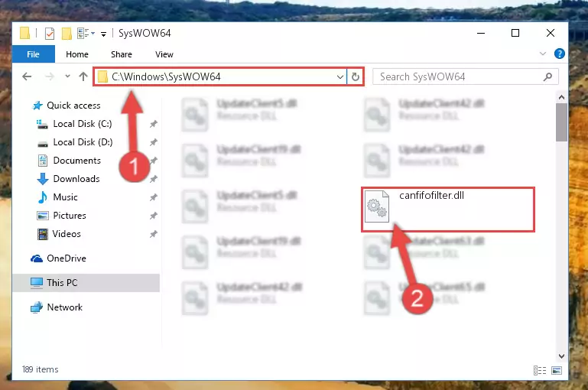The width and height of the screenshot is (588, 390).
Task: Open the Customize Quick Access Toolbar arrow
Action: click(103, 34)
